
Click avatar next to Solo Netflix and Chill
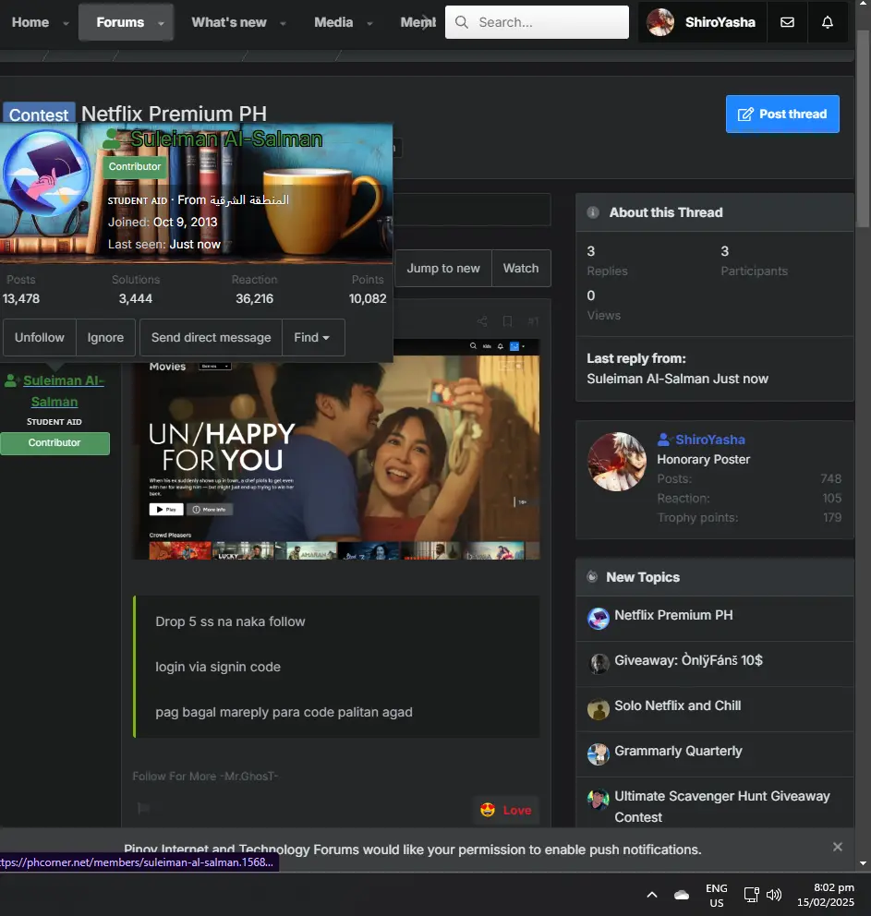coord(599,708)
